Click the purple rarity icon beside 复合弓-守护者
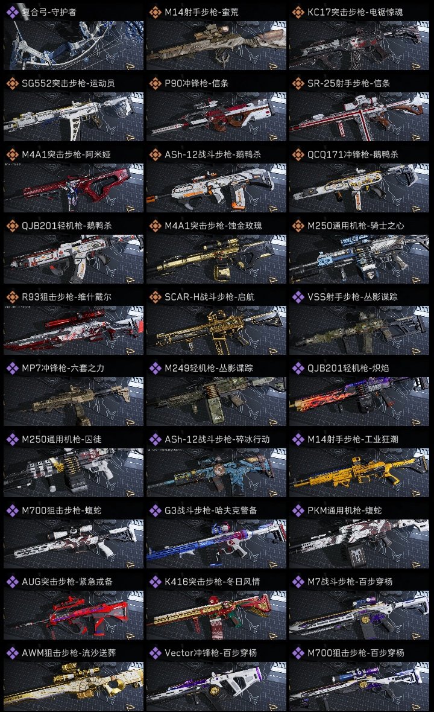This screenshot has width=434, height=712. coord(12,12)
